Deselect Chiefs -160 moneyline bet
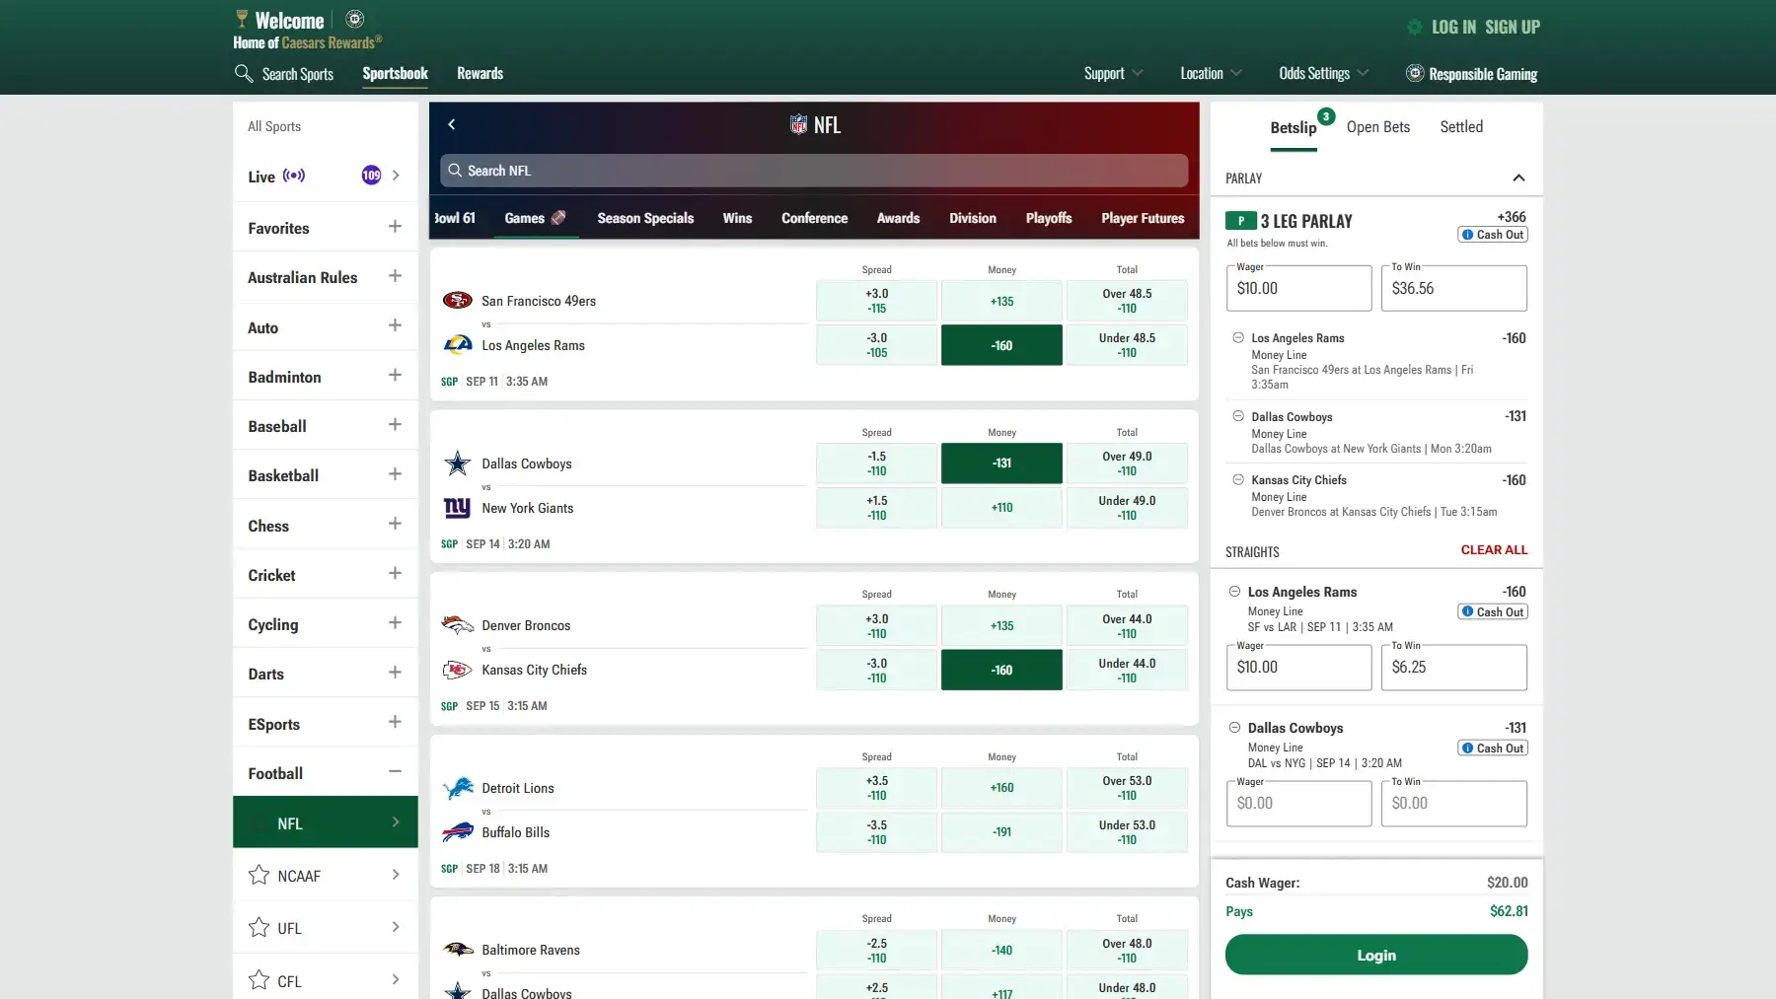 pos(1001,670)
